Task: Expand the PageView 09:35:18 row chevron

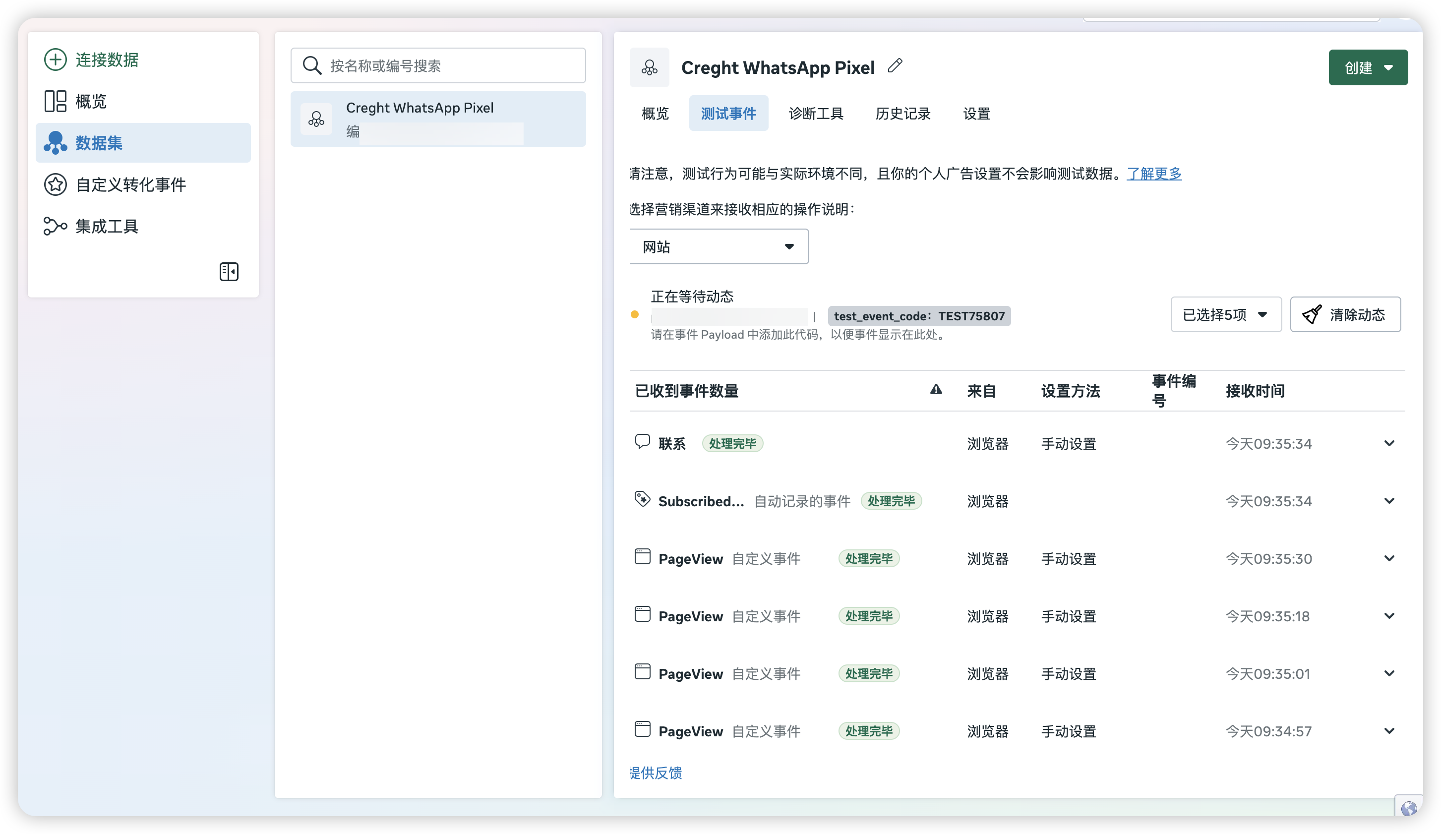Action: [x=1389, y=616]
